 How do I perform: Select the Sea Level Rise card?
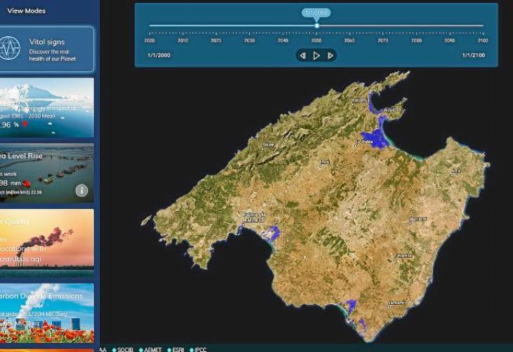pos(46,173)
